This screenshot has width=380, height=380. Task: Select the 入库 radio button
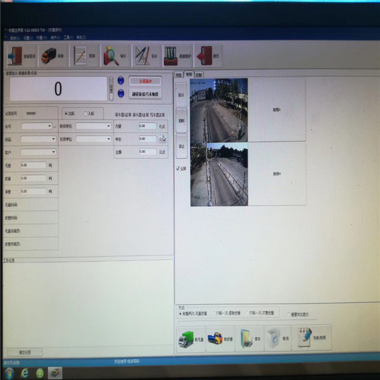coord(85,113)
